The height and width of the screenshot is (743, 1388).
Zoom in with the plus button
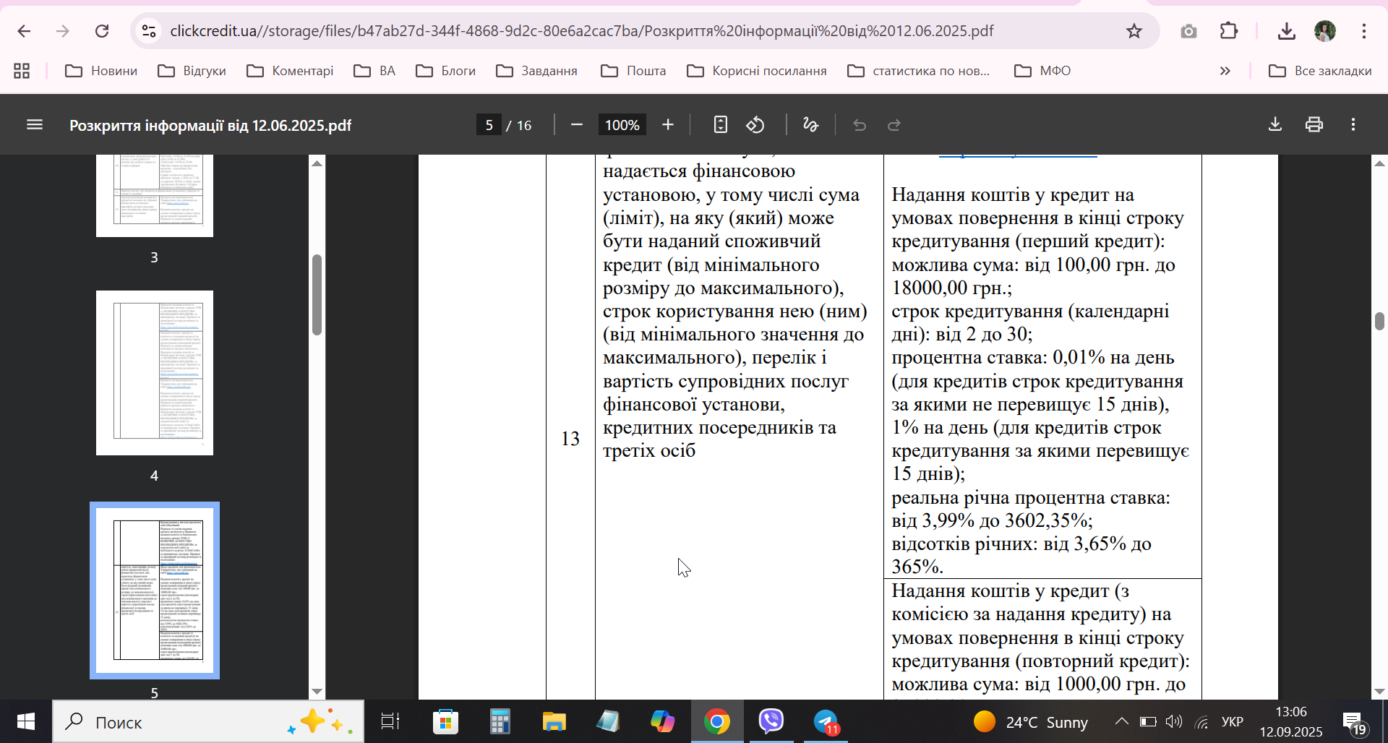coord(668,125)
